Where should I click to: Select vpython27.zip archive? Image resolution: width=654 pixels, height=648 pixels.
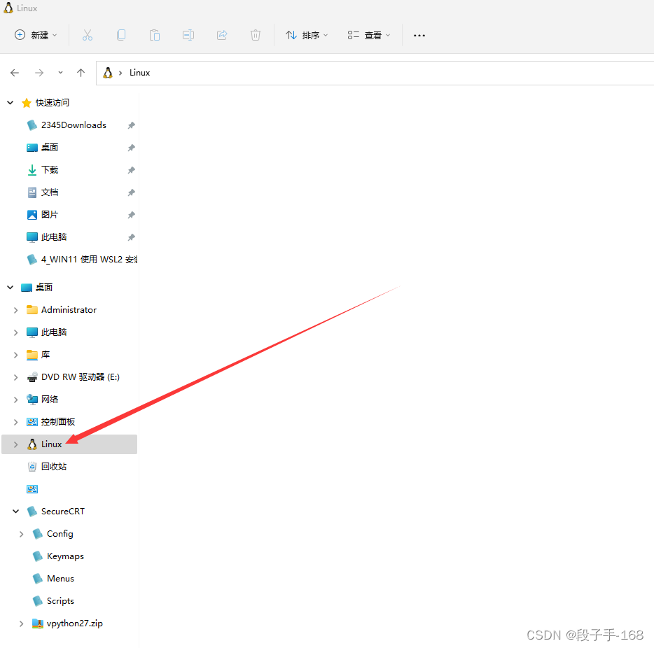[x=75, y=624]
